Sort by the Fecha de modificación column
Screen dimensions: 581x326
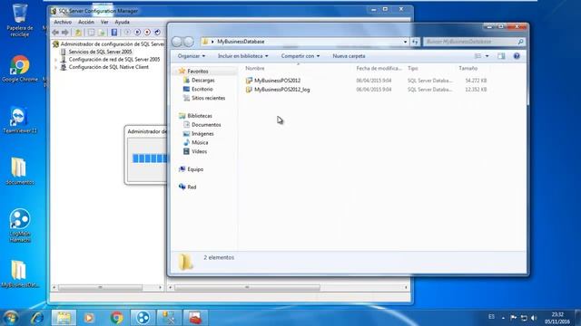point(379,69)
